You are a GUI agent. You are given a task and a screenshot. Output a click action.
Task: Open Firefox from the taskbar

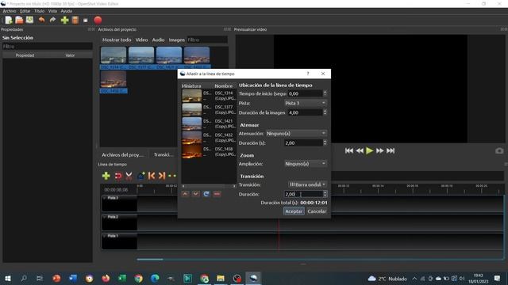pos(106,278)
